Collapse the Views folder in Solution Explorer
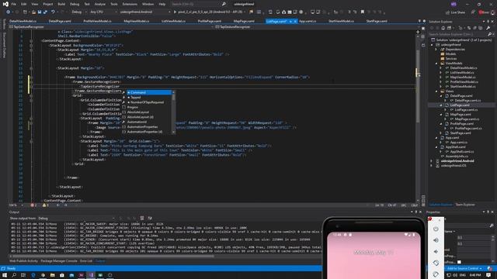497x279 pixels. (x=436, y=91)
